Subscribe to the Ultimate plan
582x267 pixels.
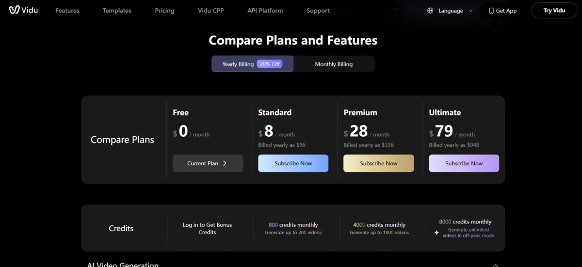464,163
